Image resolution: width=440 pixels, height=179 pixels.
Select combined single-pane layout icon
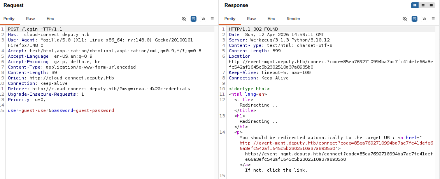click(431, 5)
